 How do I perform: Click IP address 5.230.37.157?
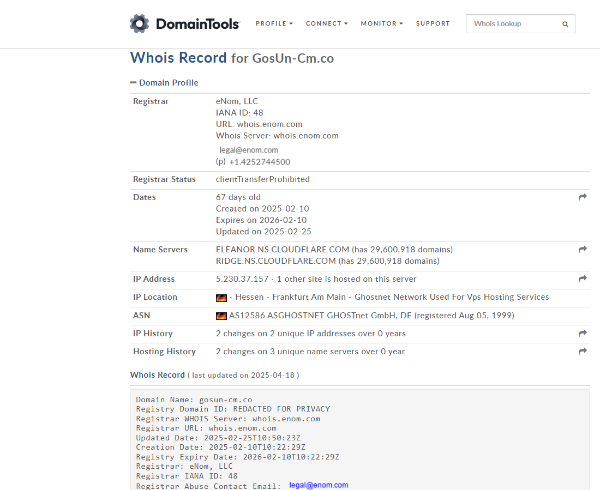242,279
